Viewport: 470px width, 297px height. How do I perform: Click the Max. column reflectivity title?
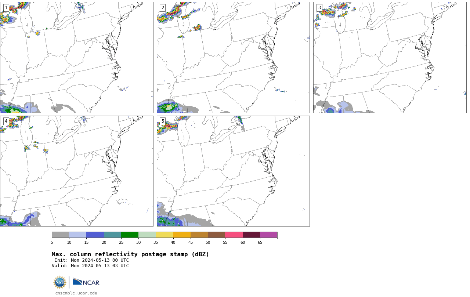[130, 254]
